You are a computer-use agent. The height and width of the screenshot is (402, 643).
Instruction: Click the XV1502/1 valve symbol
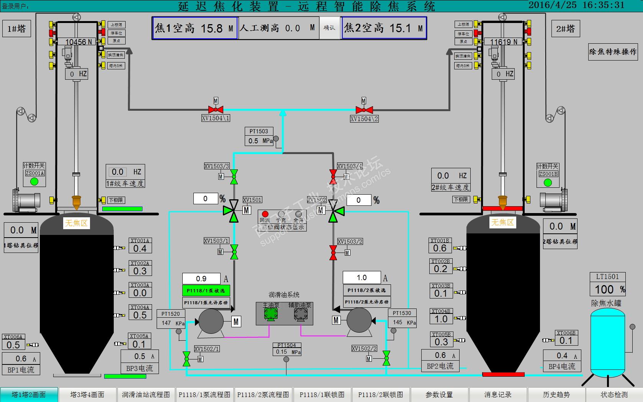click(x=187, y=359)
